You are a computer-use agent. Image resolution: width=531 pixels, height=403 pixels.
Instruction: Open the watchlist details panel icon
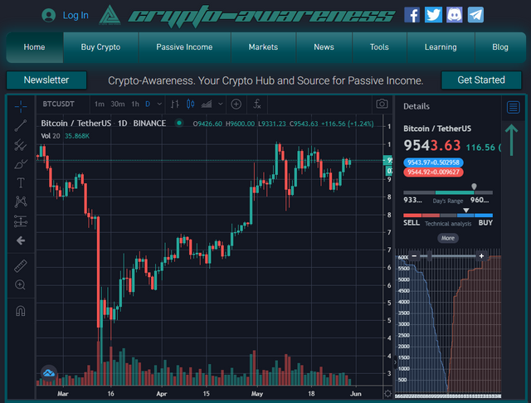coord(513,107)
